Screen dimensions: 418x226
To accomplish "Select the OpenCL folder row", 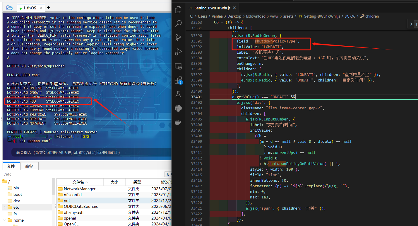I will click(x=114, y=224).
